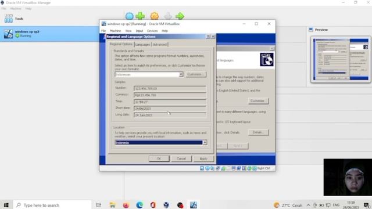Click the 27°C Cerah weather widget
The image size is (372, 209).
(288, 205)
